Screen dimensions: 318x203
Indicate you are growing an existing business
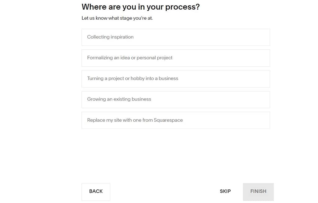tap(175, 99)
